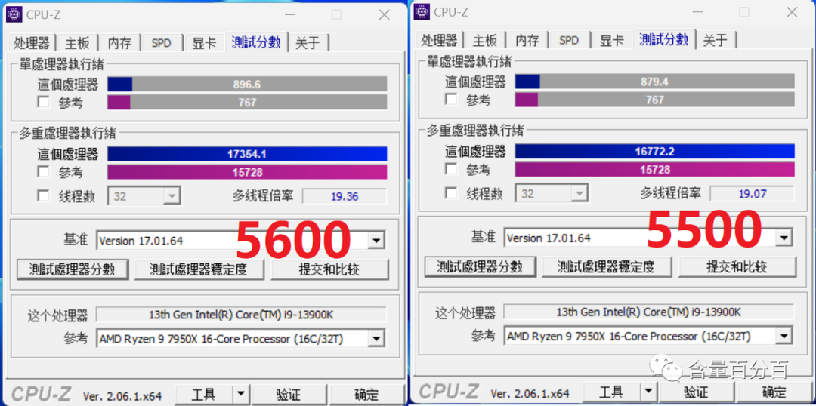Click 測試處理器分數 button in right window
The height and width of the screenshot is (406, 816).
click(480, 266)
